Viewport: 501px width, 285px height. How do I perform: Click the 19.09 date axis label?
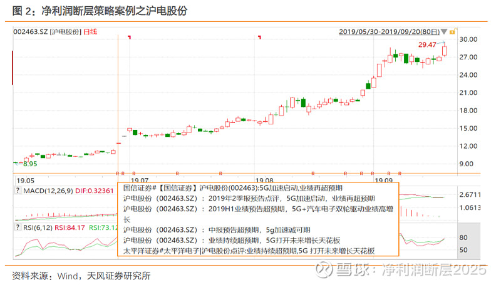(384, 180)
